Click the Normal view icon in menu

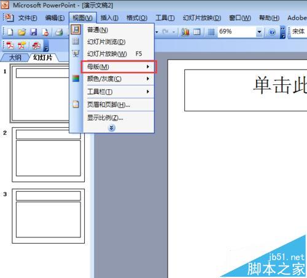[76, 30]
